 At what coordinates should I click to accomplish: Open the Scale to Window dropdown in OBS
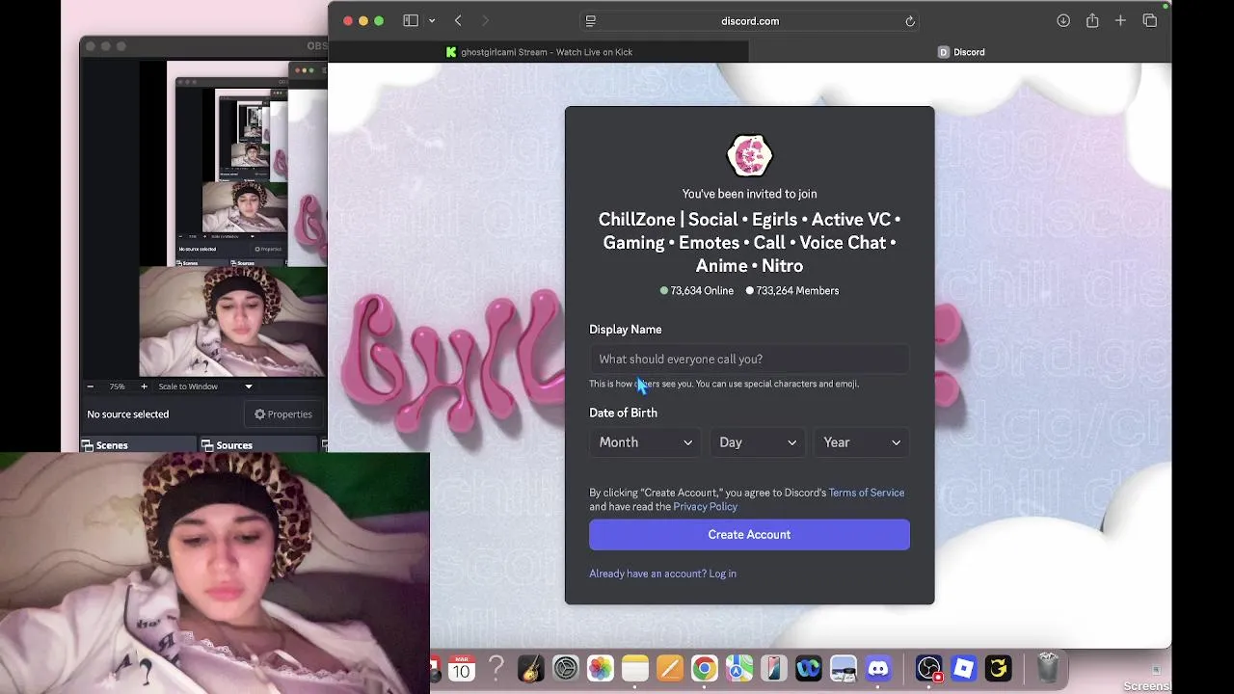click(204, 387)
